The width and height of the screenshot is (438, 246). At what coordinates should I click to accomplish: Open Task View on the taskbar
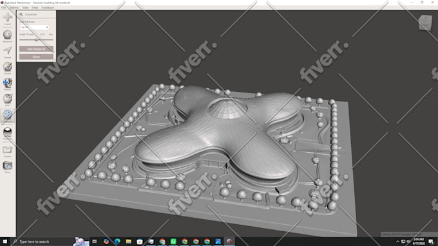click(95, 242)
